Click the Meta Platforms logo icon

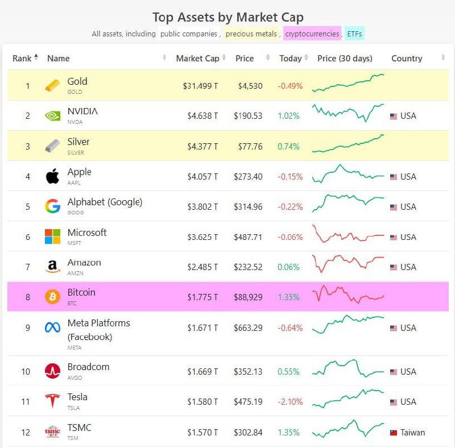tap(52, 328)
